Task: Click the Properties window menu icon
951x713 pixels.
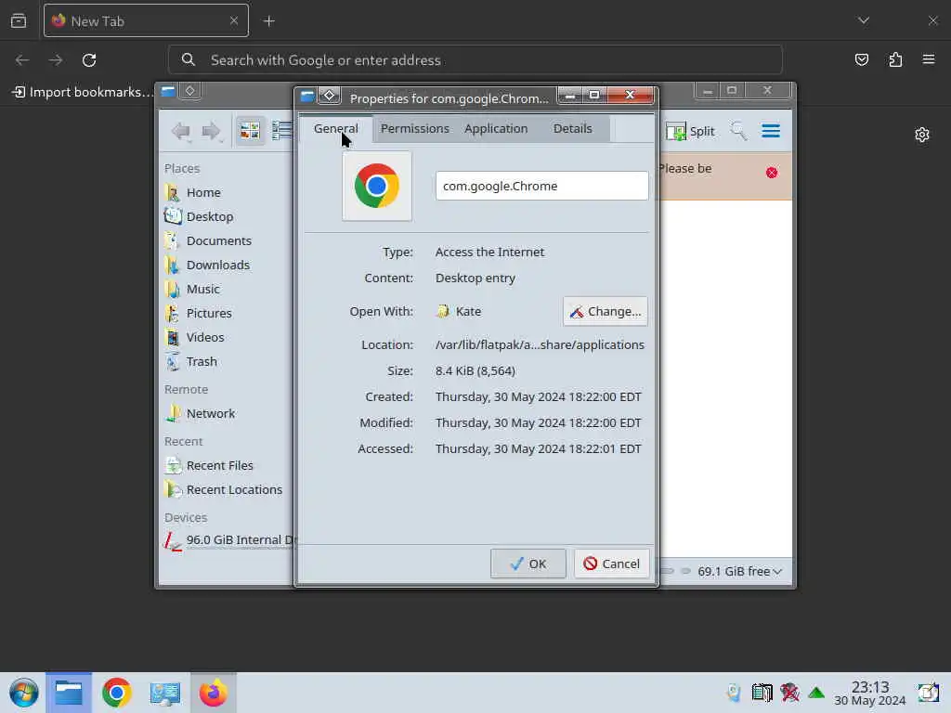Action: 306,96
